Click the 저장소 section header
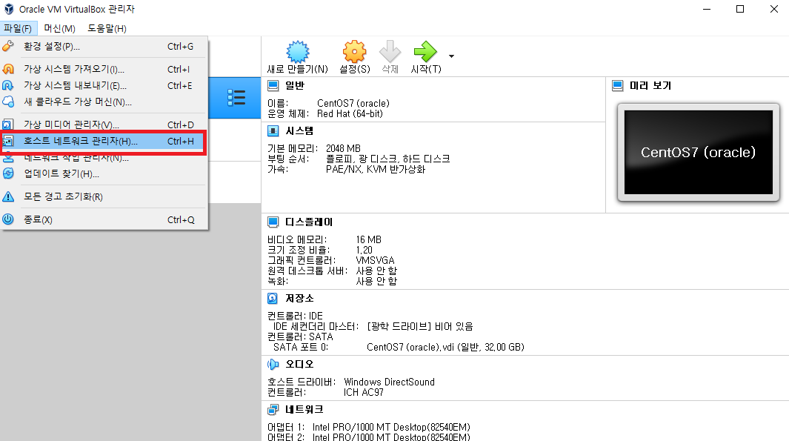789x441 pixels. point(299,299)
